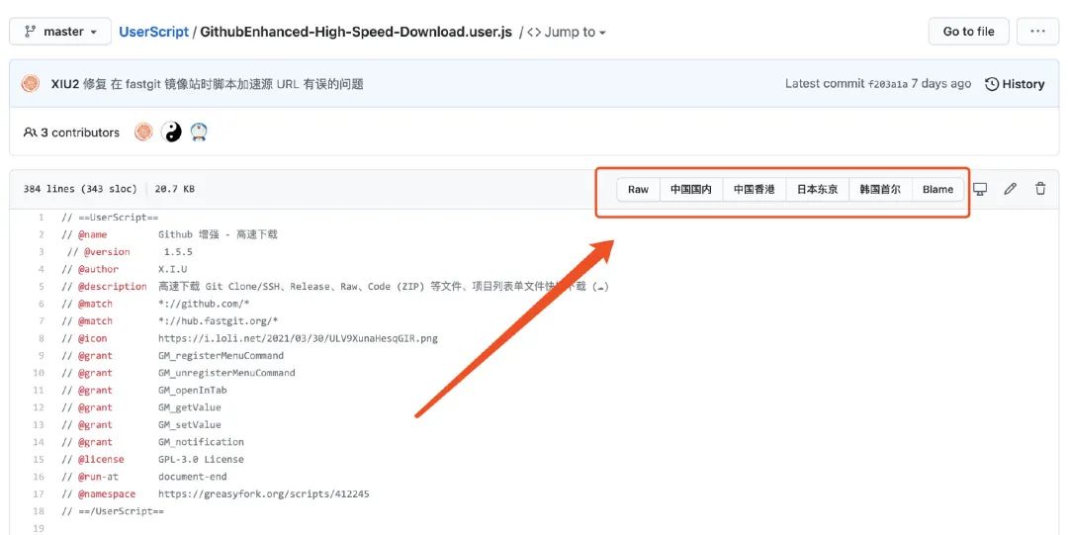Click the '384 lines (343 sloc)' text
1068x535 pixels.
coord(80,189)
